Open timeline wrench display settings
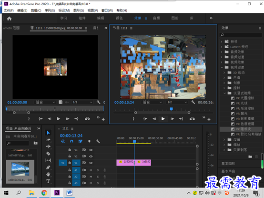The width and height of the screenshot is (264, 198). click(98, 141)
